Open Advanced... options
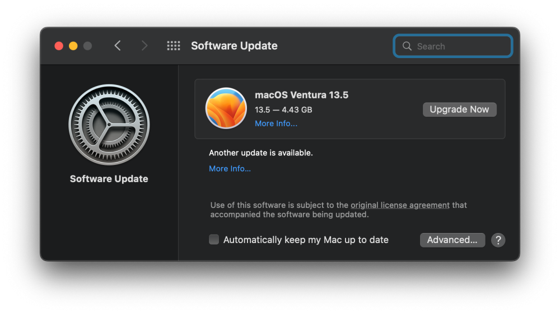 (x=452, y=240)
